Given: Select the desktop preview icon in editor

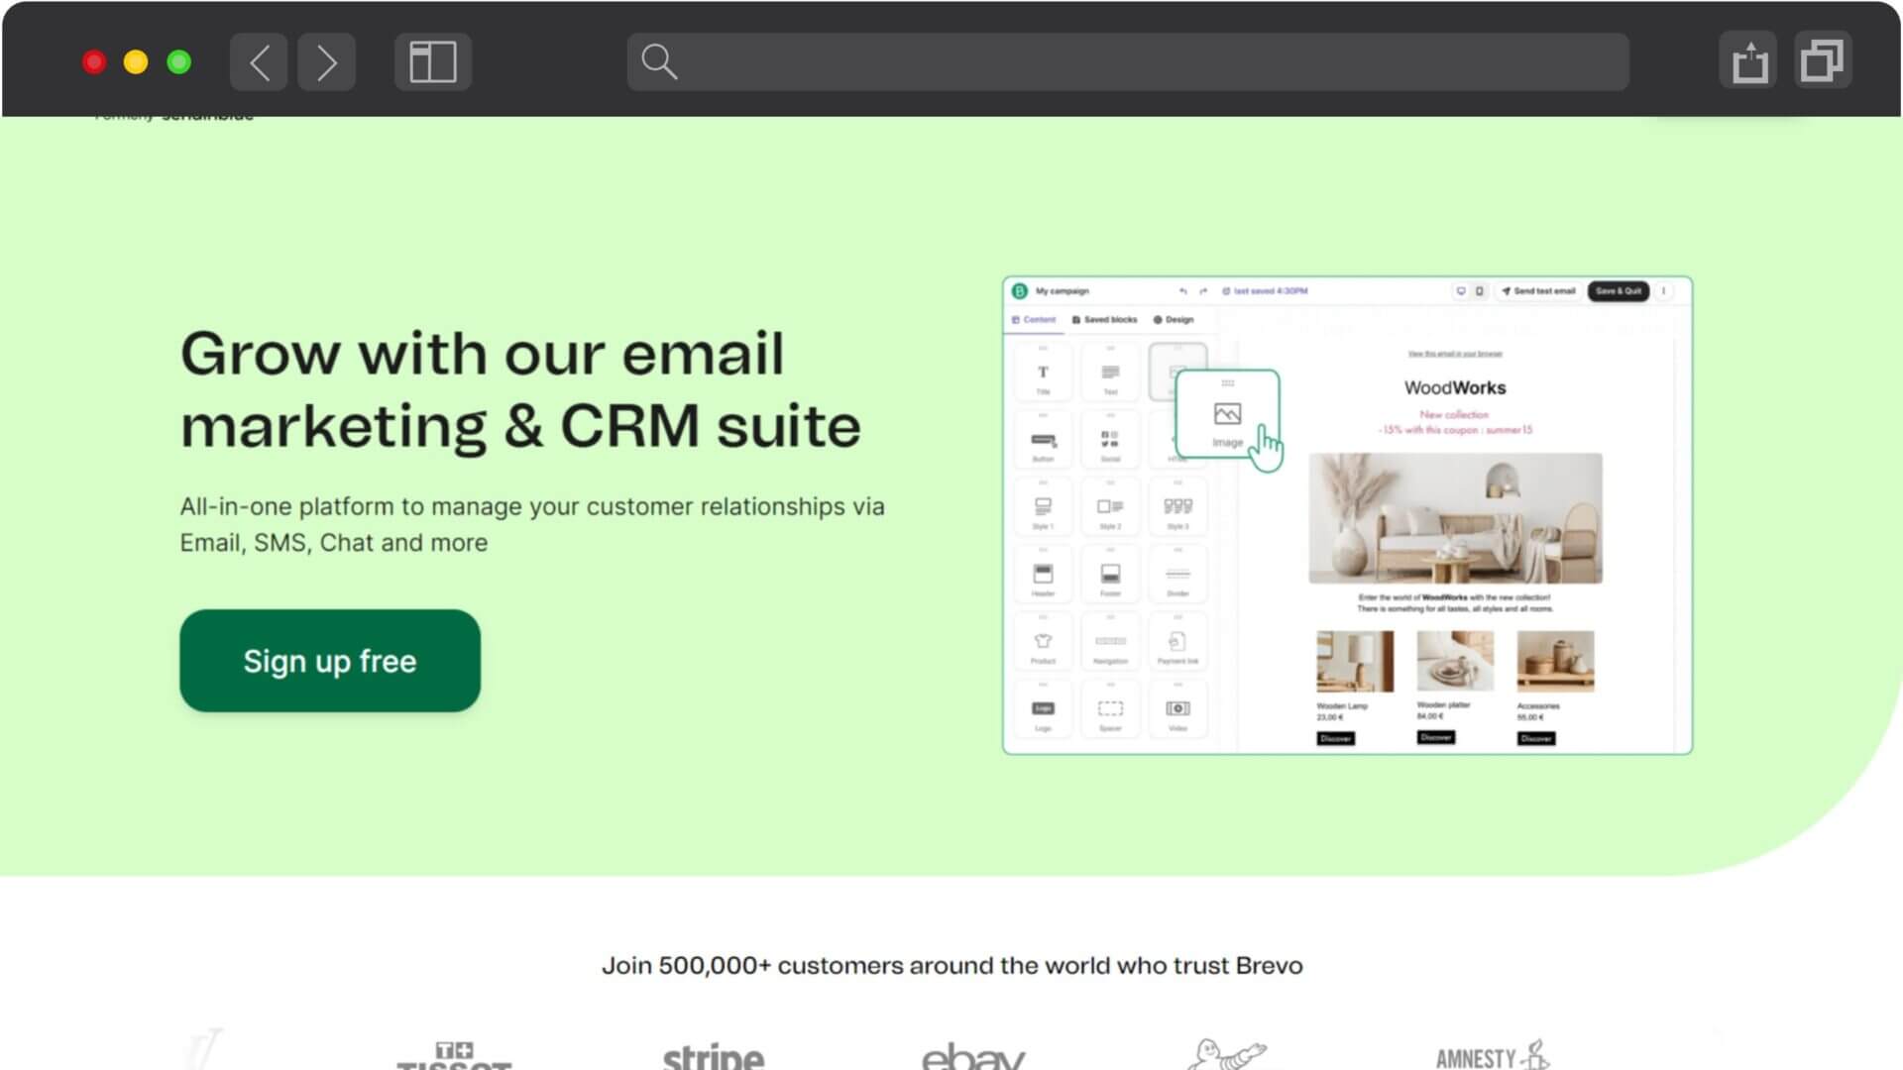Looking at the screenshot, I should tap(1460, 291).
